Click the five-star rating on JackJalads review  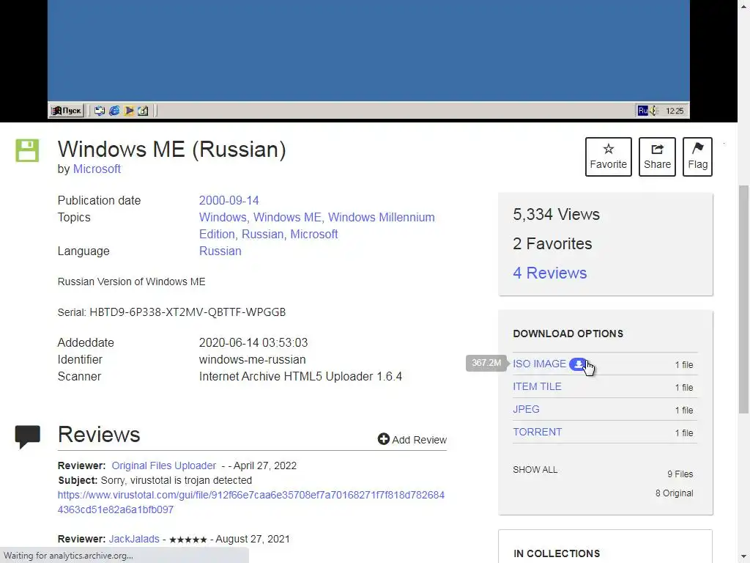tap(188, 540)
